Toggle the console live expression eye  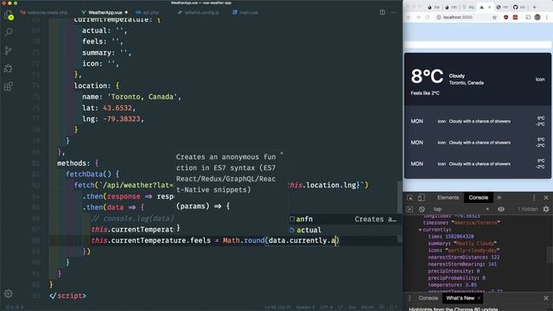point(501,209)
